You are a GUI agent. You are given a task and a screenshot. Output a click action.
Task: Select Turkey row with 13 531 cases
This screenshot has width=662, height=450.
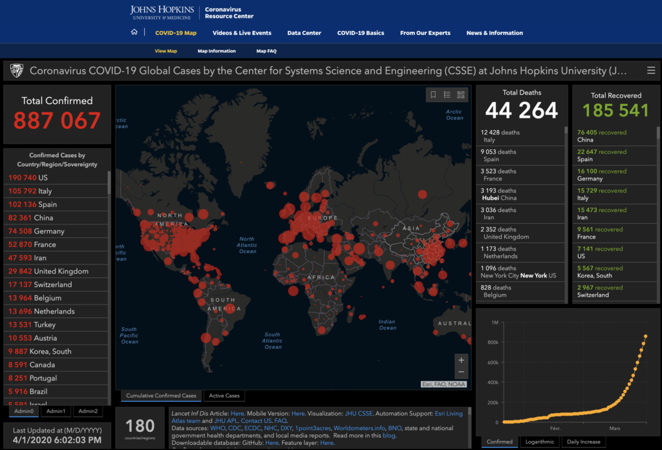coord(56,325)
